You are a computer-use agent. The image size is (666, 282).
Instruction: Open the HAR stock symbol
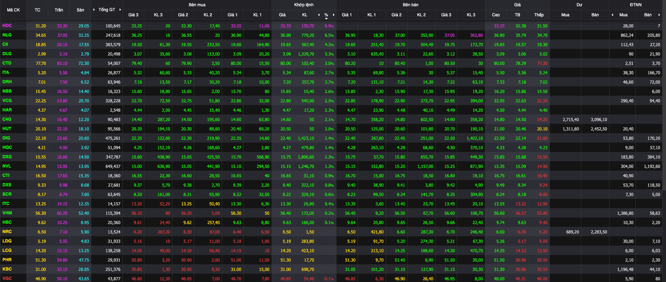point(7,110)
